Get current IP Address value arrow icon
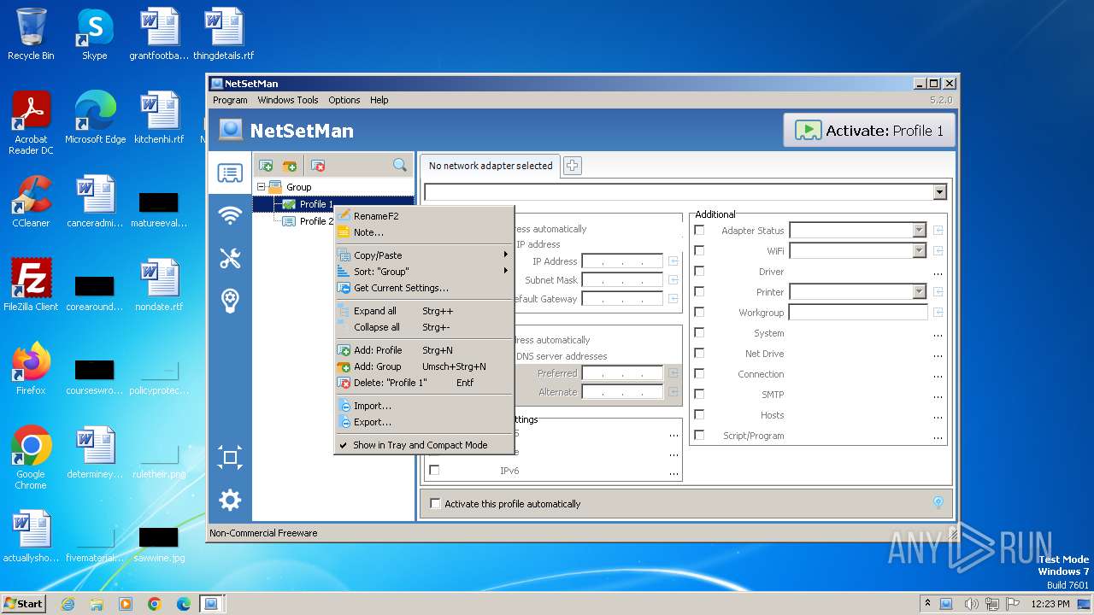This screenshot has height=615, width=1094. click(673, 261)
